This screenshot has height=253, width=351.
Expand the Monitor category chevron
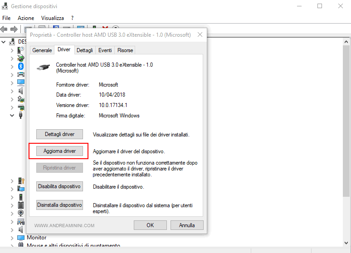12,238
